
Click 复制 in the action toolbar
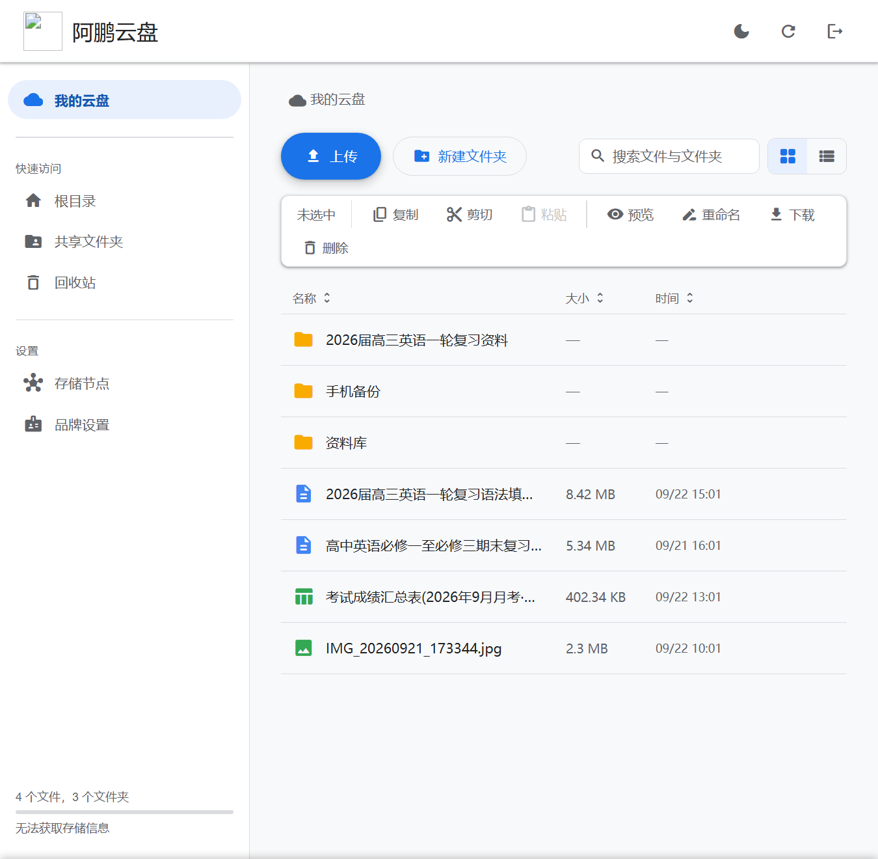[x=395, y=215]
